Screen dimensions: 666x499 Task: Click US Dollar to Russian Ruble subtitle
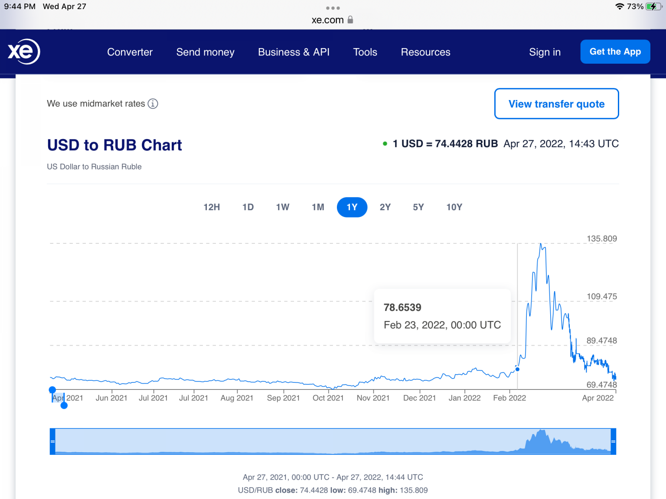pyautogui.click(x=94, y=167)
